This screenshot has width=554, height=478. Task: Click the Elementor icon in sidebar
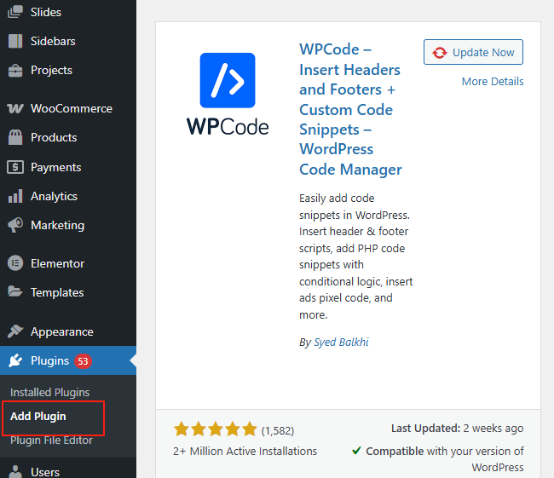pyautogui.click(x=14, y=263)
